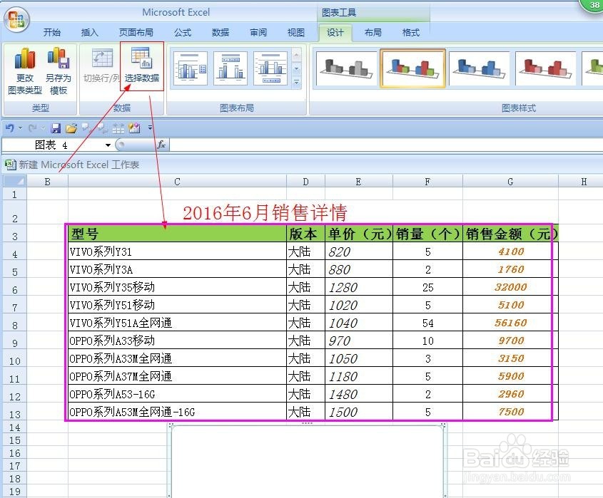Open the 公式 (Formulas) tab

click(183, 33)
